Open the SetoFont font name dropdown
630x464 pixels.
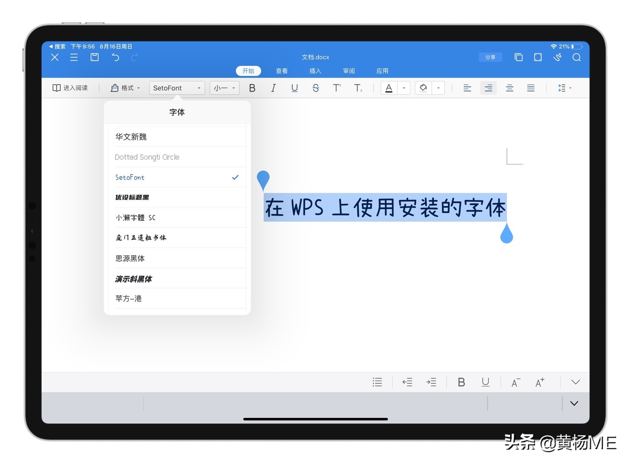(177, 88)
